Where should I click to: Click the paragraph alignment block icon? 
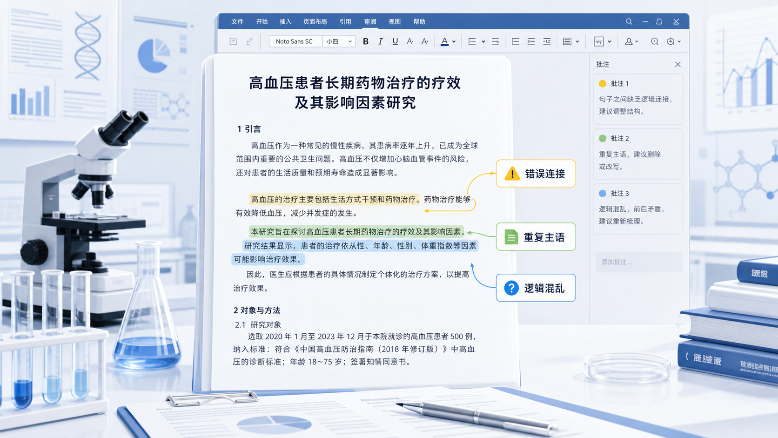coord(567,41)
